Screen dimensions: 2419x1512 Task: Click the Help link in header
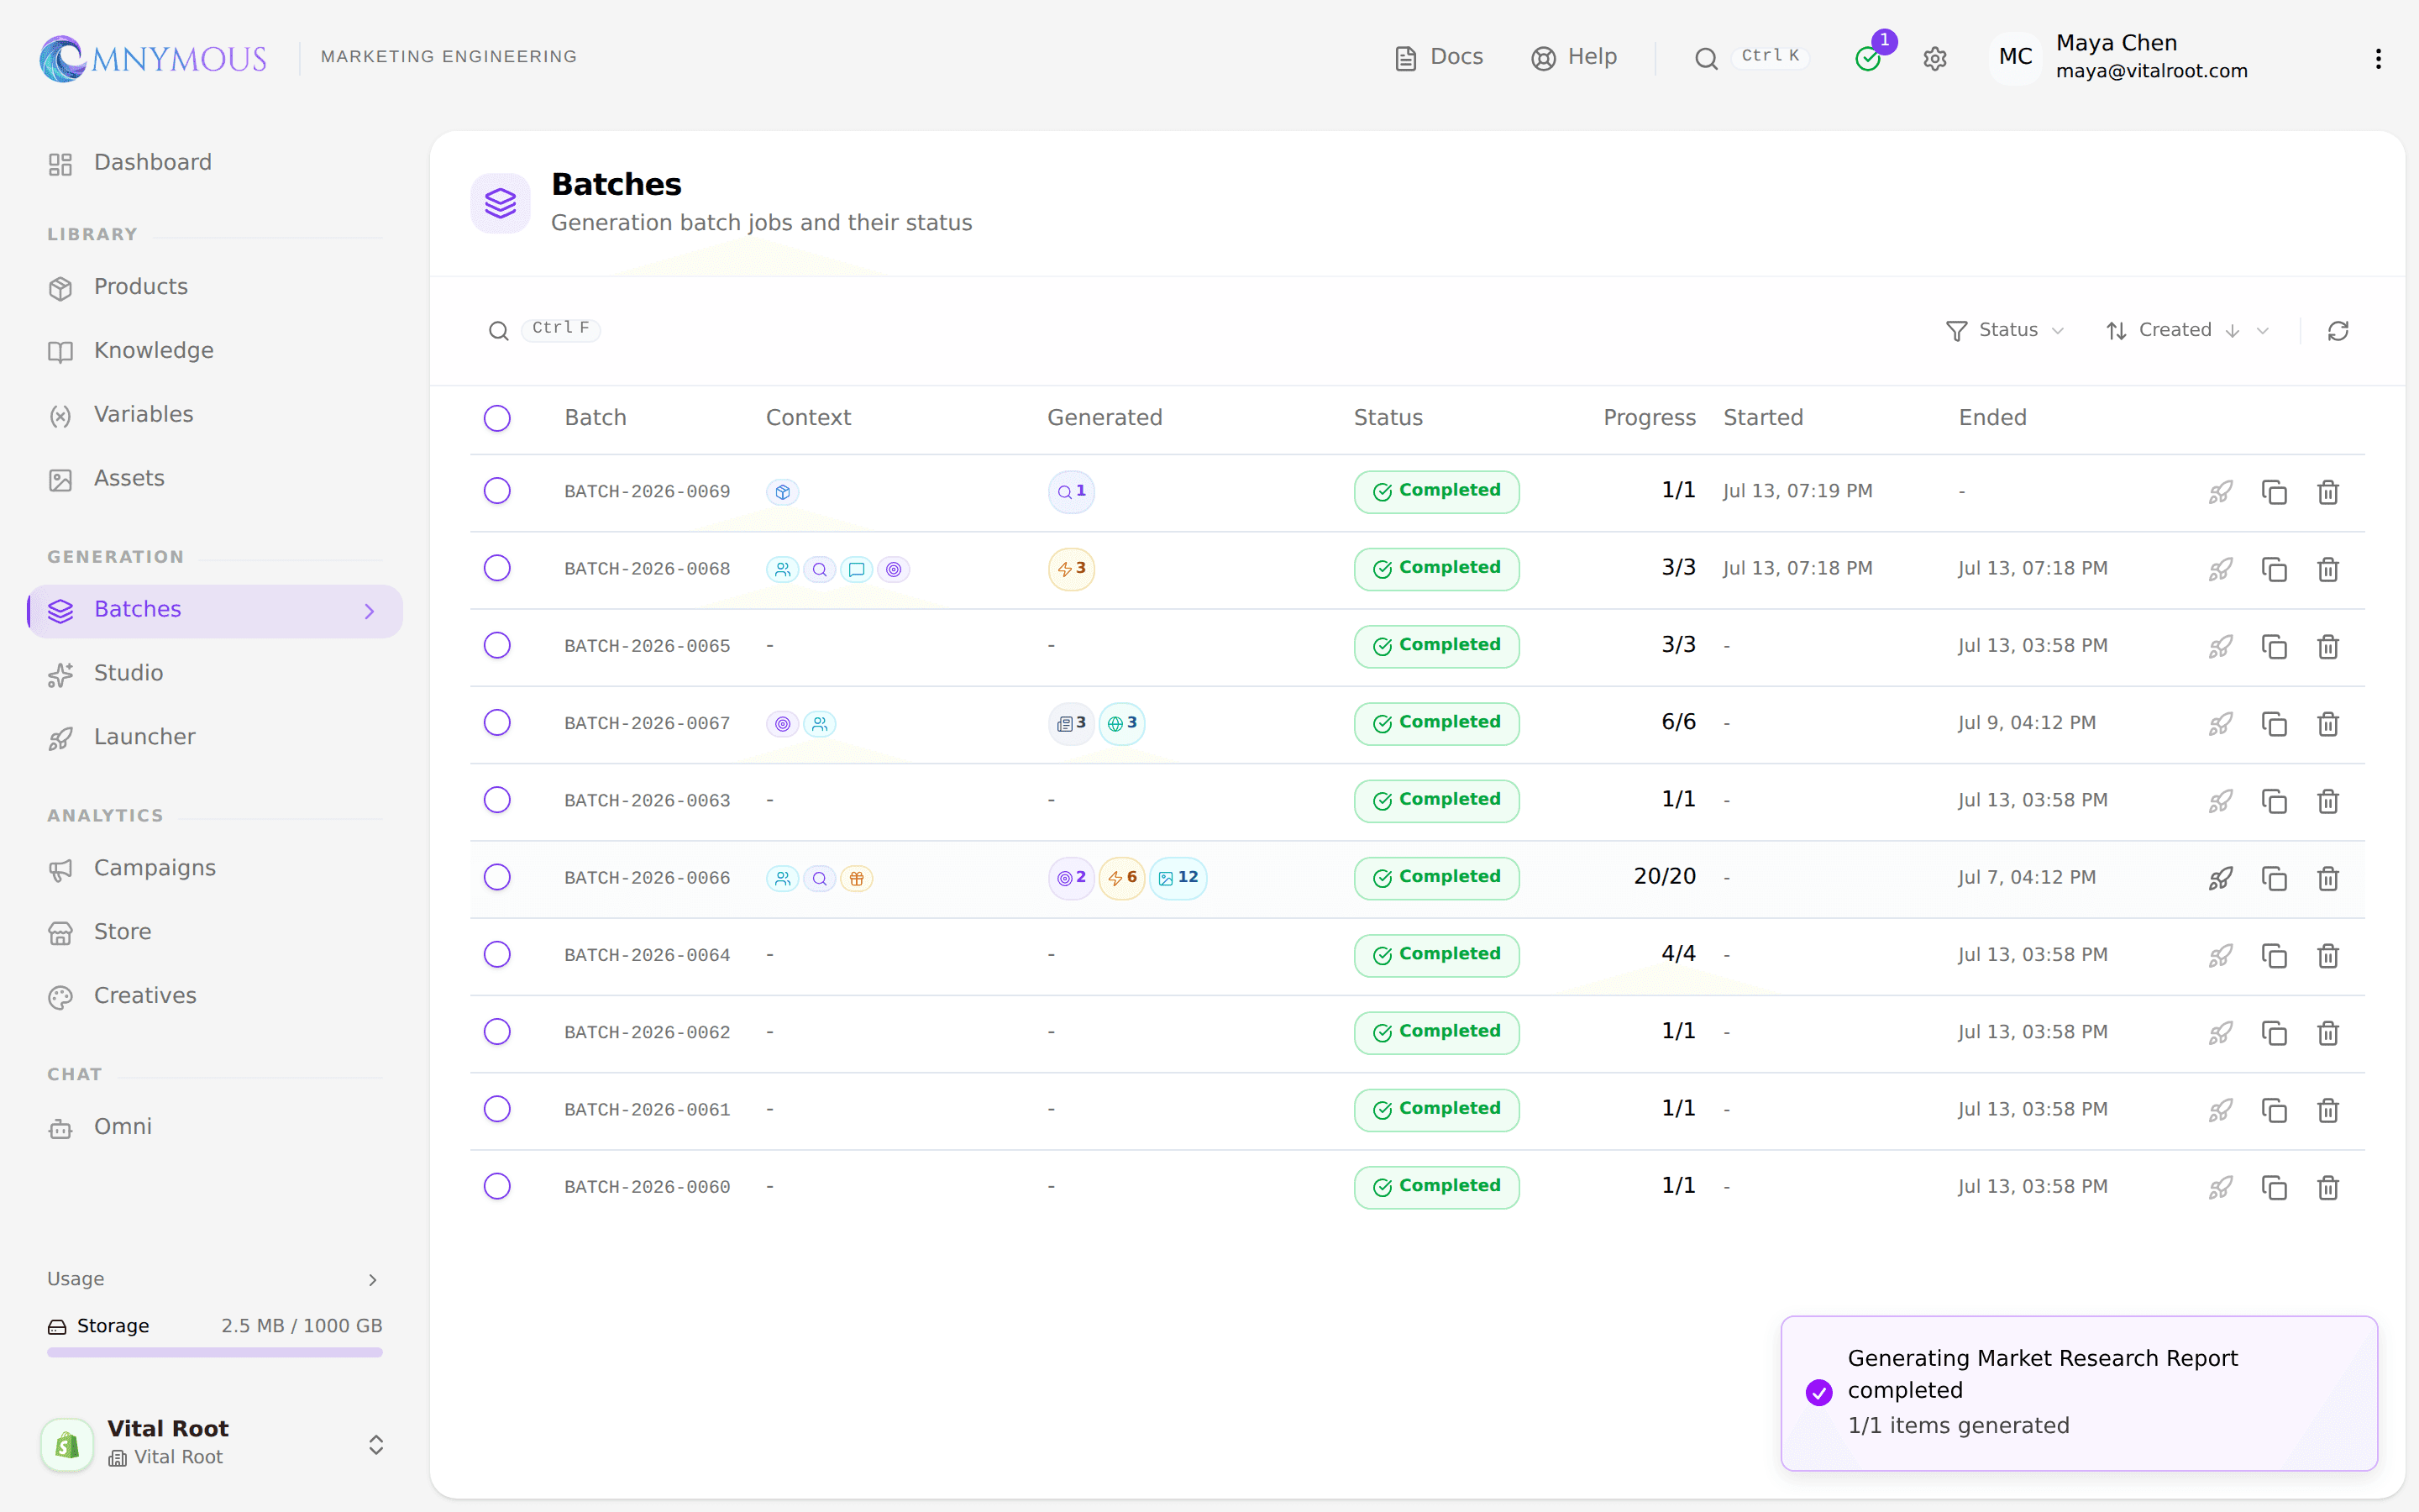tap(1573, 58)
